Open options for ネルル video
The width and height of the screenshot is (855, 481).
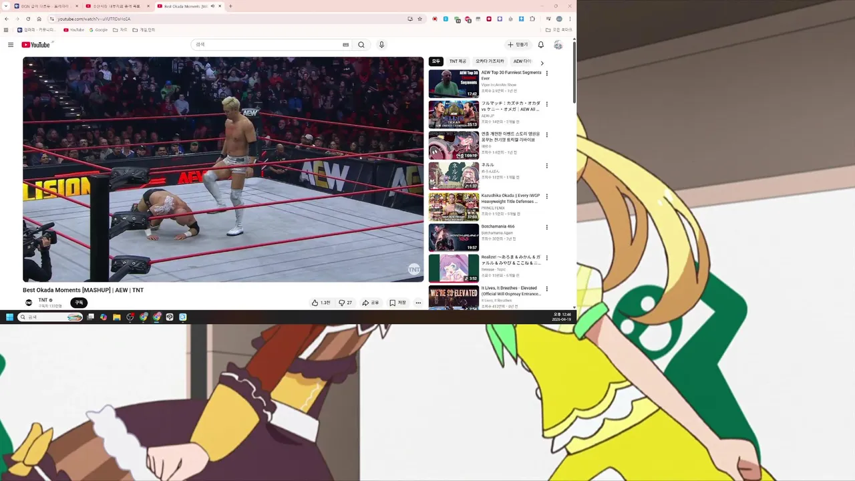coord(547,166)
